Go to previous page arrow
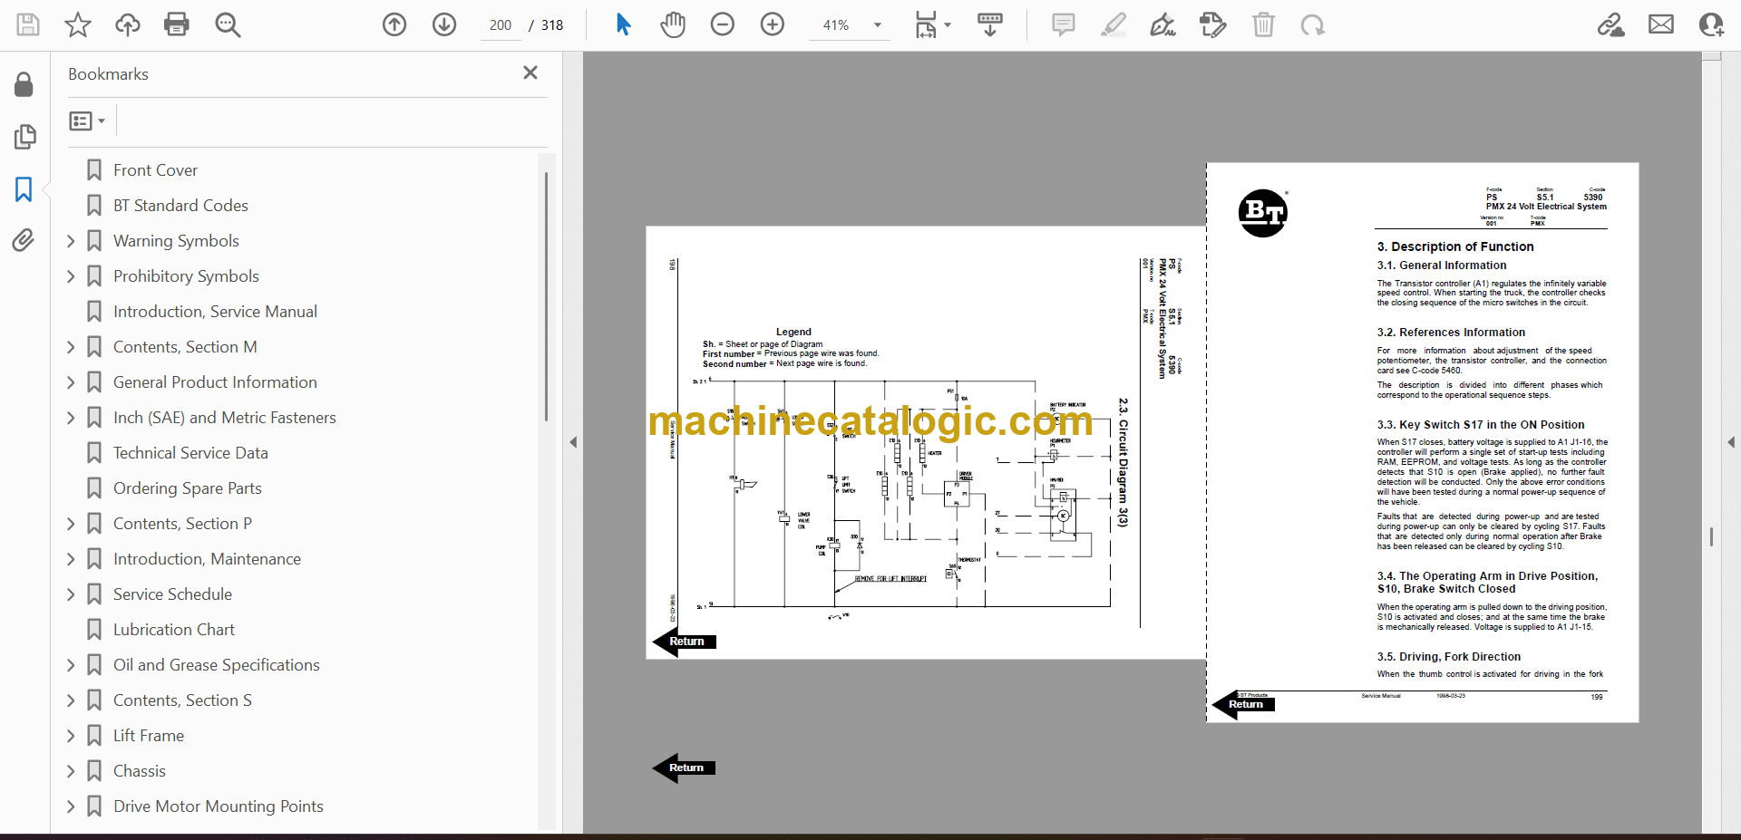 coord(394,24)
